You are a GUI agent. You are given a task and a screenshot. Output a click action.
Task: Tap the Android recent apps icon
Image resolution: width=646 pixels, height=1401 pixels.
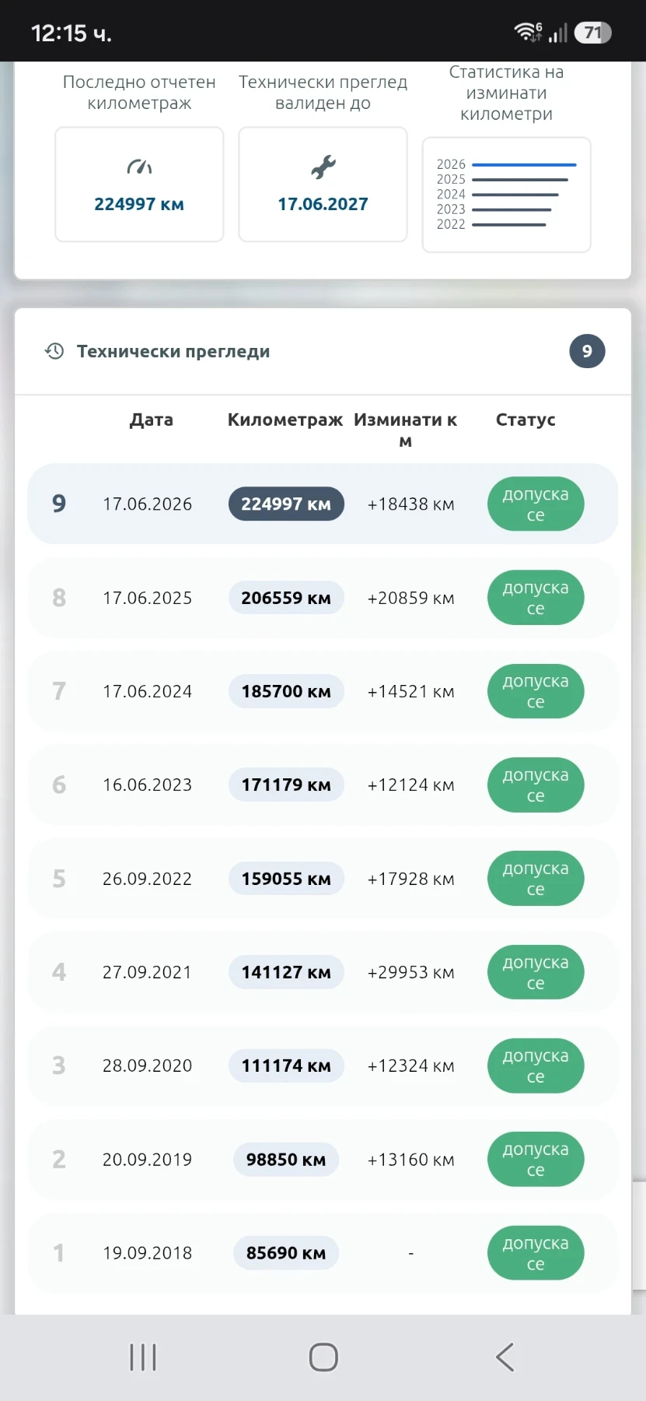tap(143, 1357)
